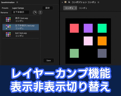Click the gray square in the composition
This screenshot has height=96, width=121.
(102, 53)
